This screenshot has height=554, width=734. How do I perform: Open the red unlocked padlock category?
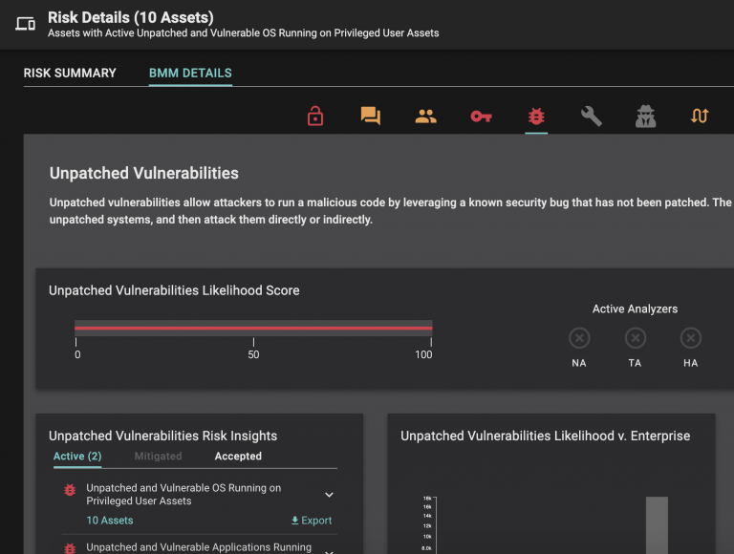[x=315, y=117]
